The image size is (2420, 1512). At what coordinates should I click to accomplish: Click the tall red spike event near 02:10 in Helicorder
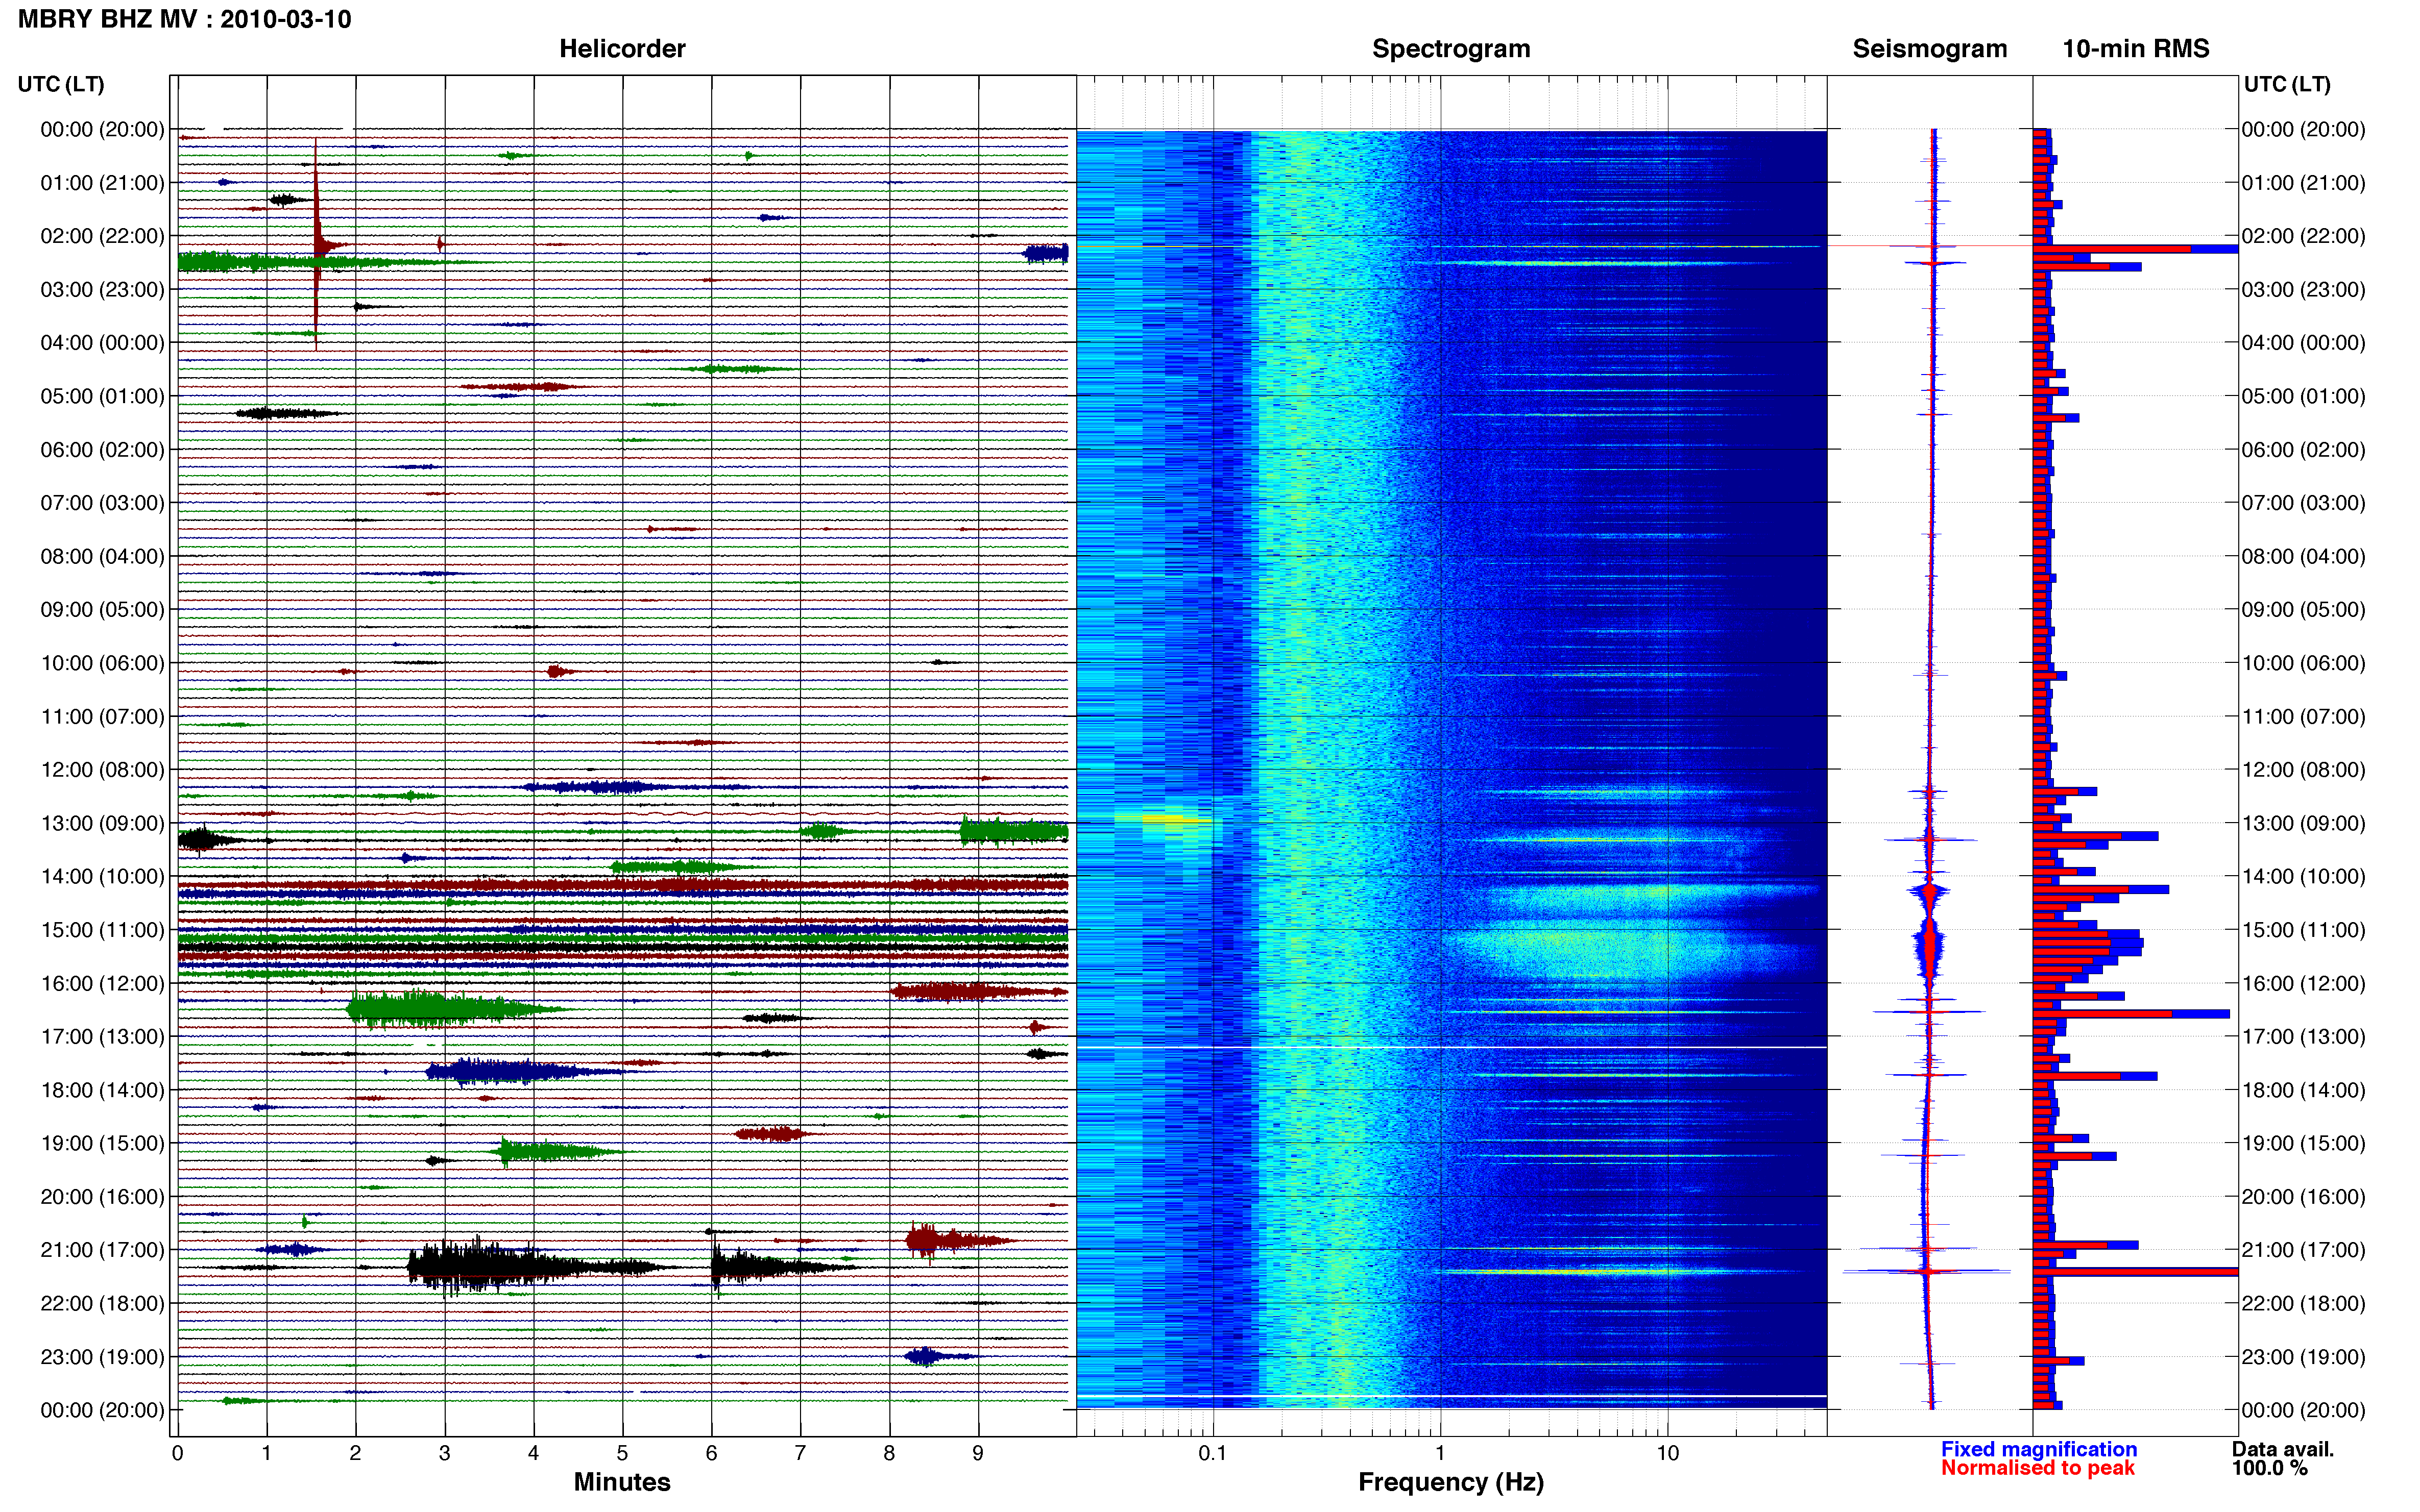coord(316,244)
